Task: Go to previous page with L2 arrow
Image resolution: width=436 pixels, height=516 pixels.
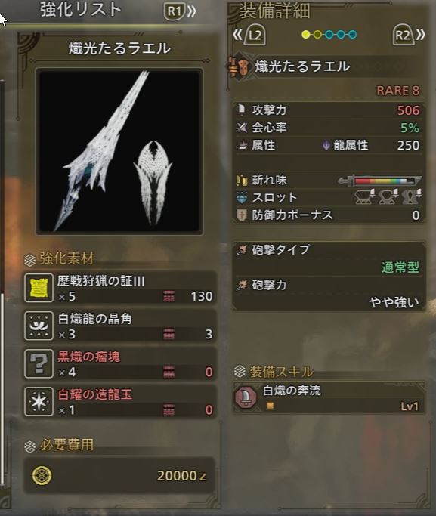Action: (x=249, y=34)
